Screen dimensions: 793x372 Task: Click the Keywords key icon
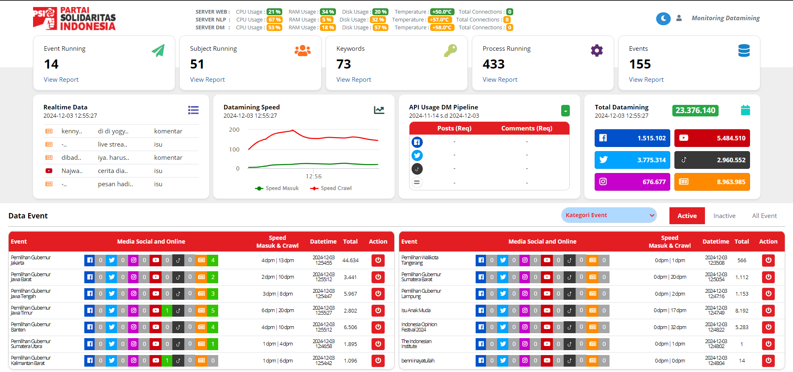pos(450,50)
